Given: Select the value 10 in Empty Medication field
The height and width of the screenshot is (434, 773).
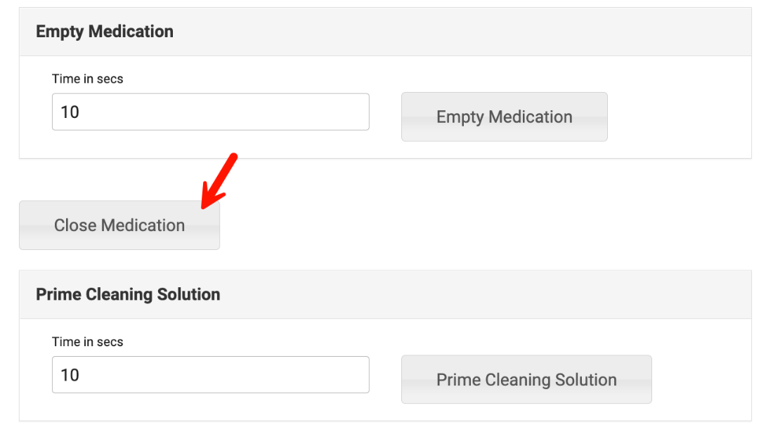Looking at the screenshot, I should 70,112.
